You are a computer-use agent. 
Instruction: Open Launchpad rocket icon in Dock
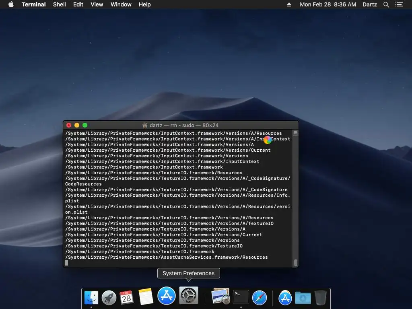(x=109, y=297)
